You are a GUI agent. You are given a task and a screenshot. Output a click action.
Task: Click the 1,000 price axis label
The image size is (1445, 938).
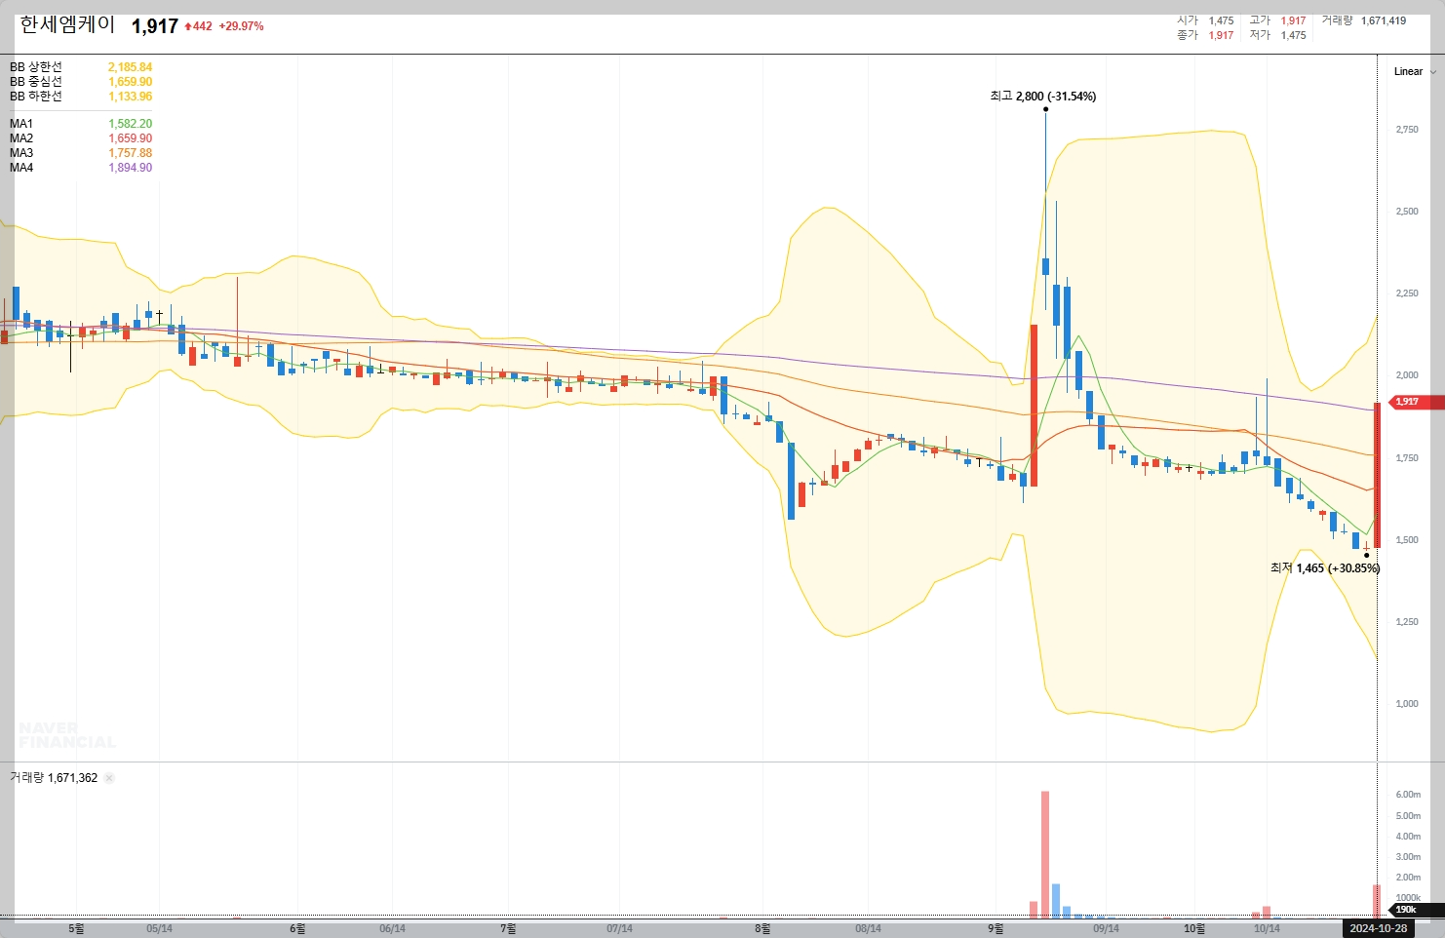pyautogui.click(x=1407, y=704)
